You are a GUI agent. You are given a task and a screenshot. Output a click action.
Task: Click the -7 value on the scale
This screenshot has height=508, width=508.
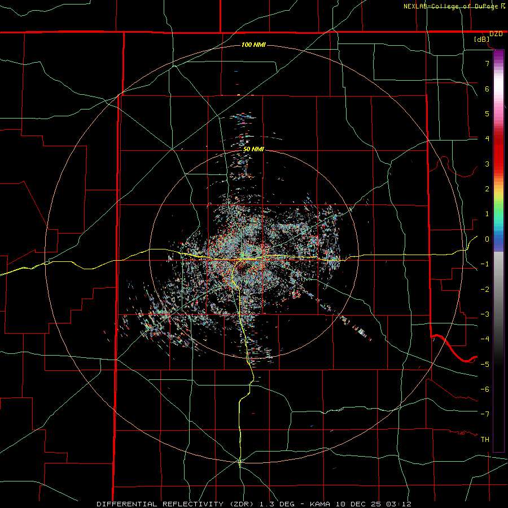485,414
